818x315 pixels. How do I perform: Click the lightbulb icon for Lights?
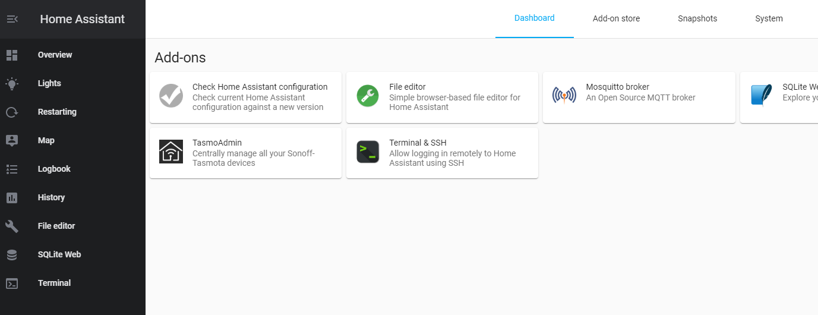tap(12, 83)
